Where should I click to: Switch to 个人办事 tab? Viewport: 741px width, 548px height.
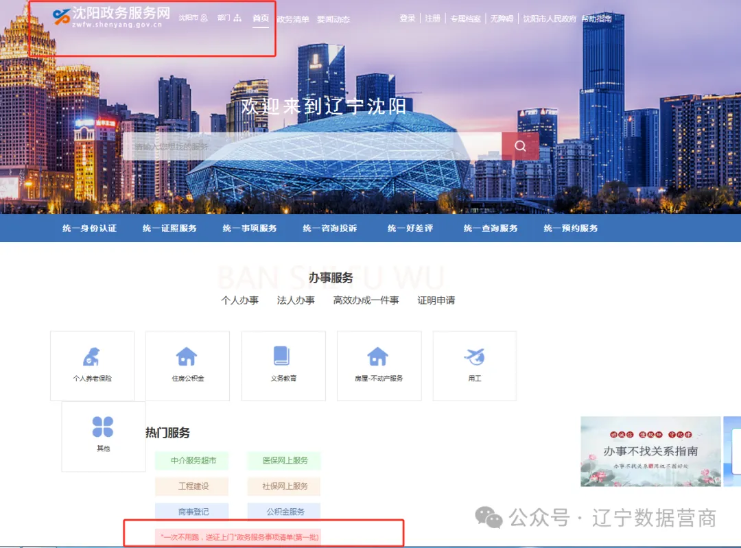[x=239, y=300]
